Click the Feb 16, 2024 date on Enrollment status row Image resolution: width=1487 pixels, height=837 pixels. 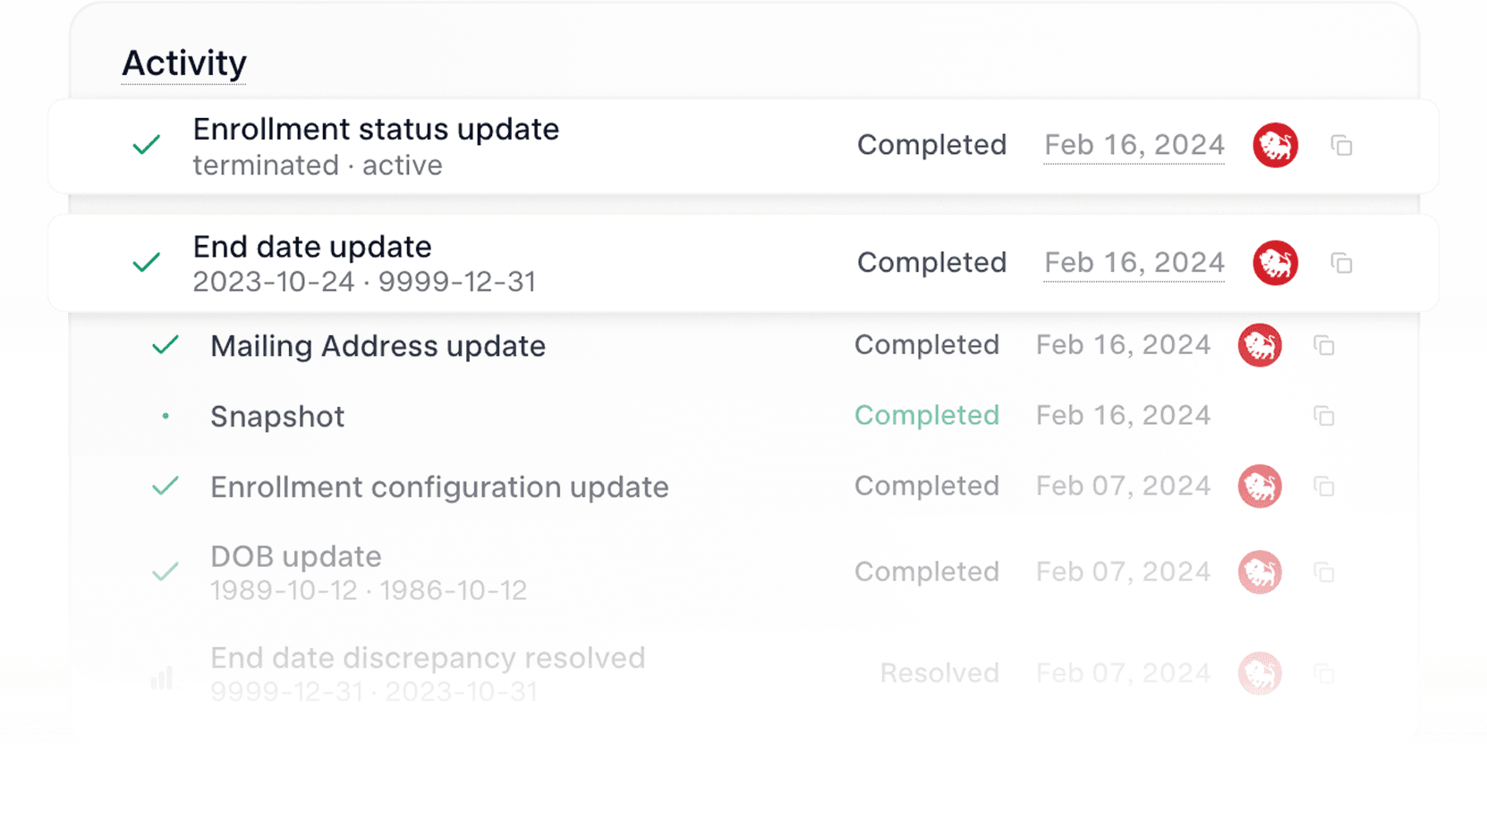coord(1134,145)
